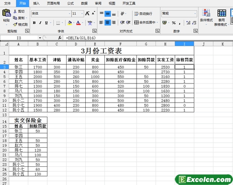Click the Name Box showing I3
233x185 pixels.
[x=19, y=38]
